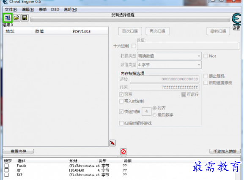244x180 pixels.
Task: Select the EXP description entry
Action: click(x=19, y=175)
